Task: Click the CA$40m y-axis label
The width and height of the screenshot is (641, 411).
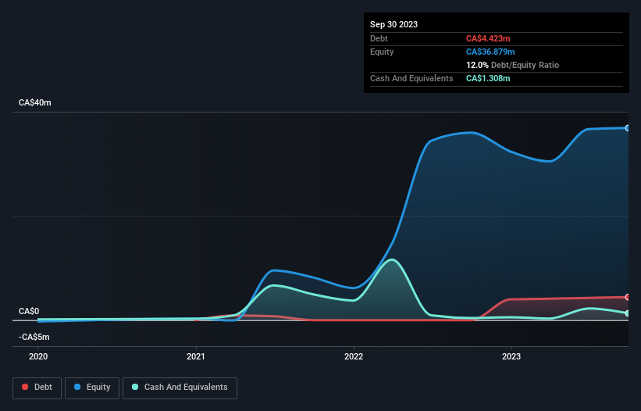Action: (x=35, y=102)
